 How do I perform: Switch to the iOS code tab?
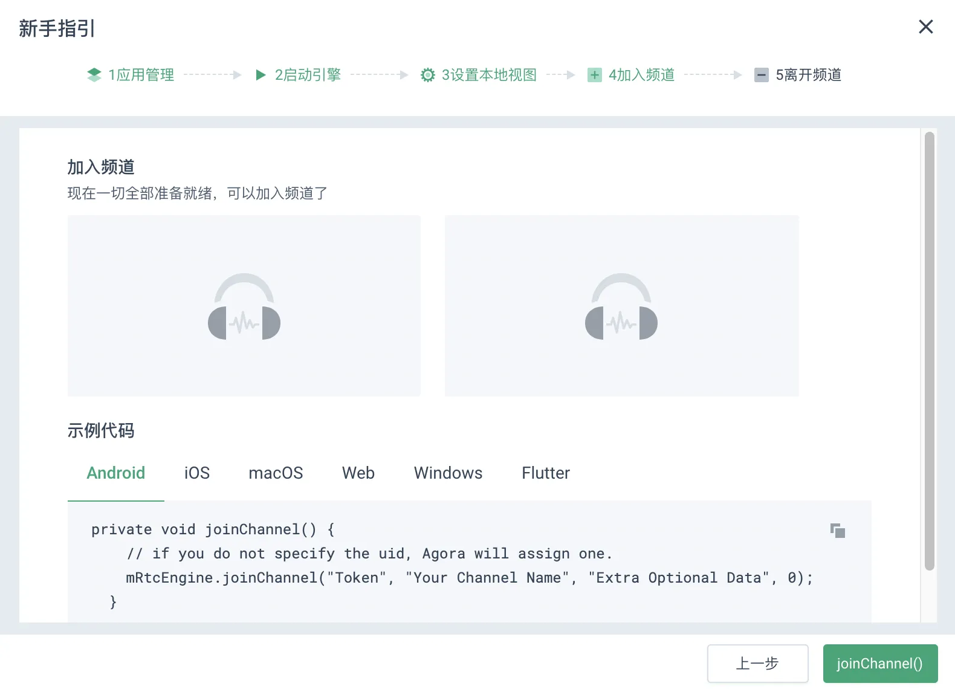pyautogui.click(x=197, y=473)
